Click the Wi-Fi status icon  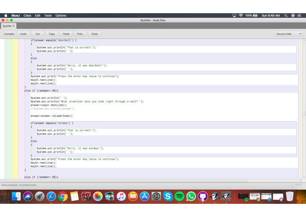[241, 15]
